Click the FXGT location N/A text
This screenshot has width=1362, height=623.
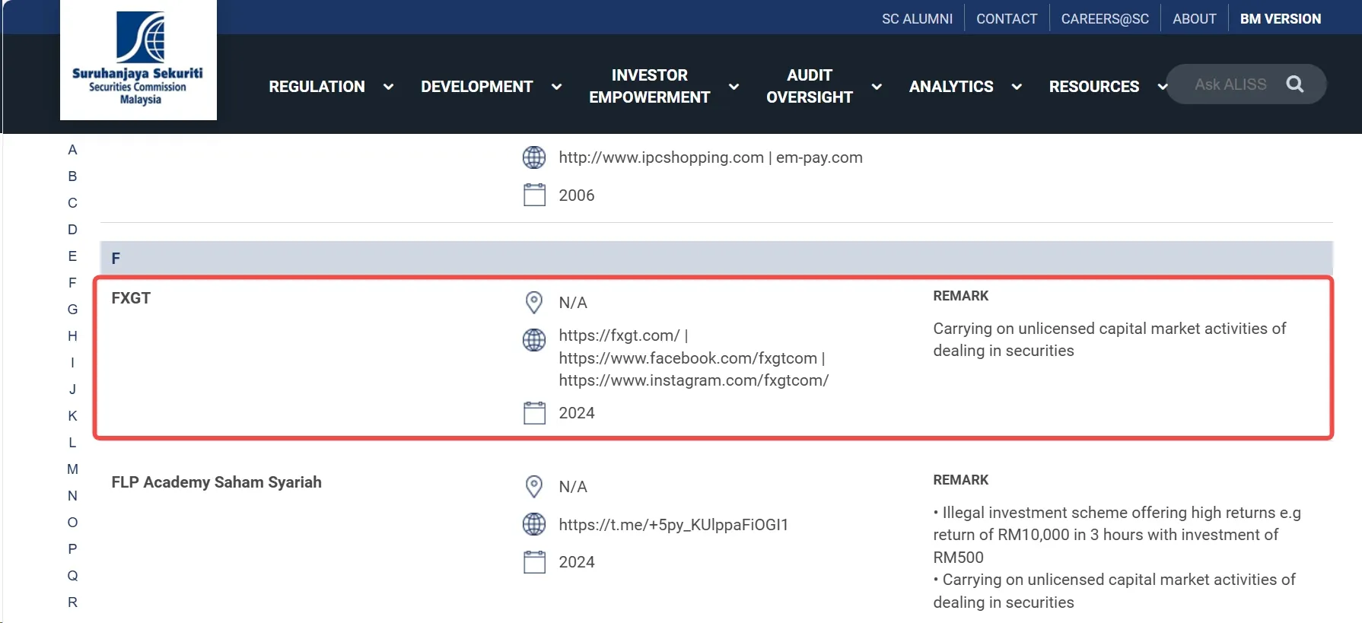tap(573, 303)
